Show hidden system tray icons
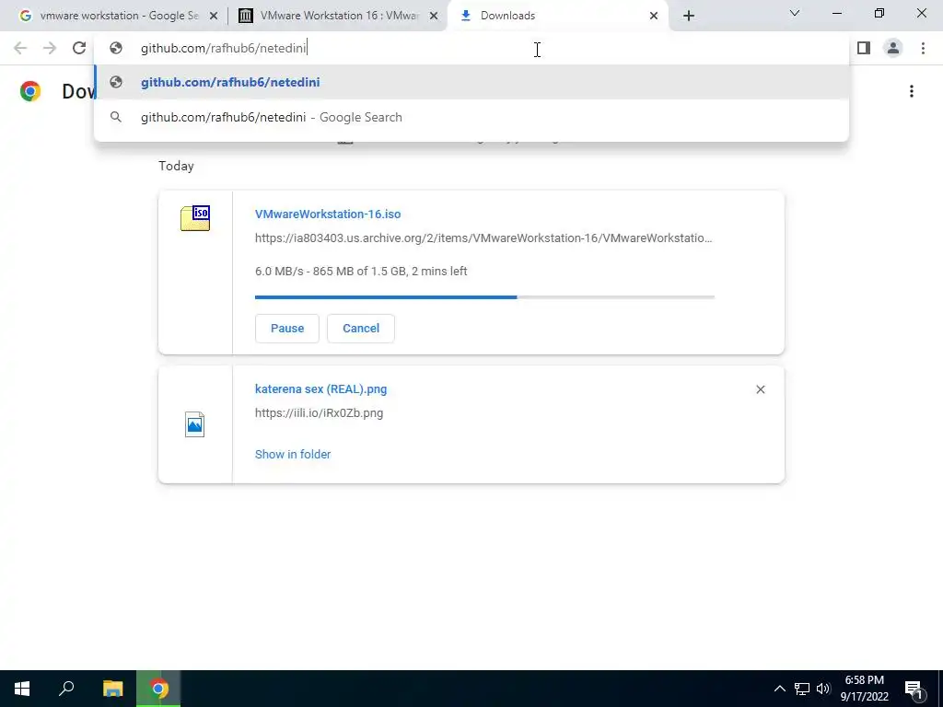Image resolution: width=943 pixels, height=707 pixels. 779,689
